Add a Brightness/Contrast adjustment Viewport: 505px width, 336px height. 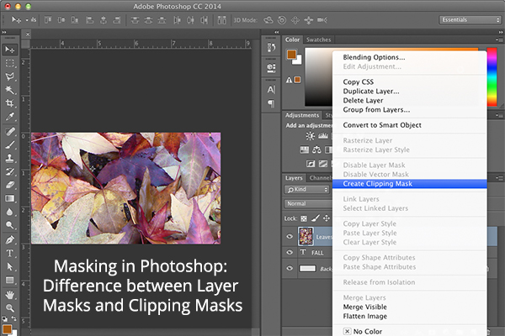coord(310,136)
